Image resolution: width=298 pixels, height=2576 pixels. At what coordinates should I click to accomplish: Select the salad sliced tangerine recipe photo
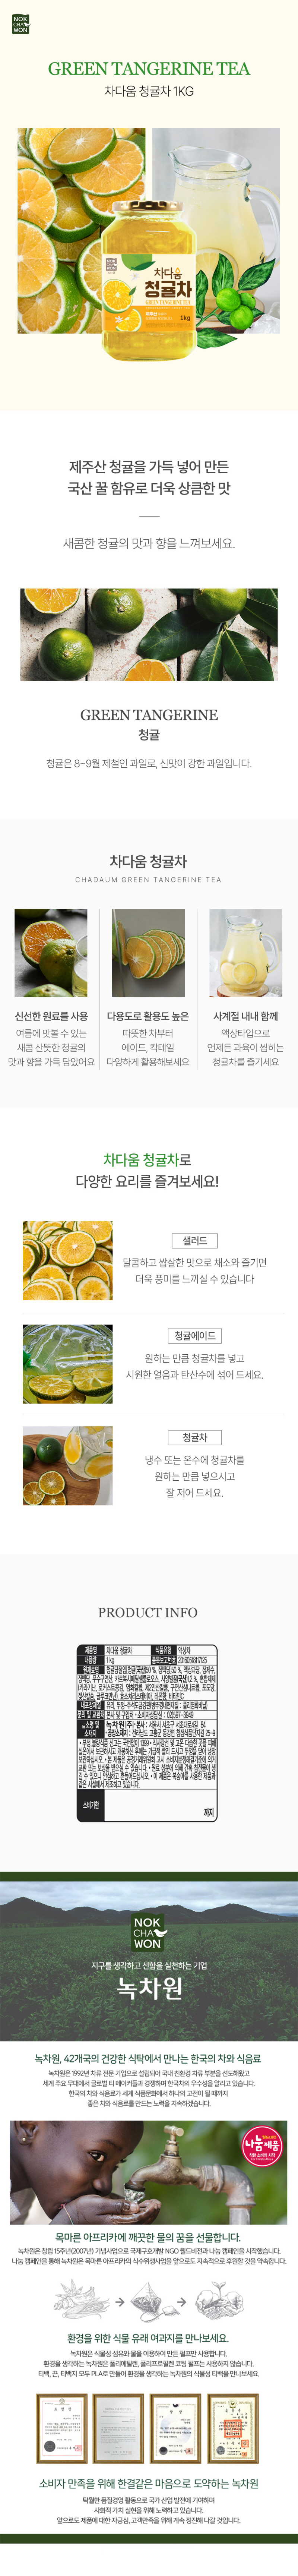[67, 1260]
